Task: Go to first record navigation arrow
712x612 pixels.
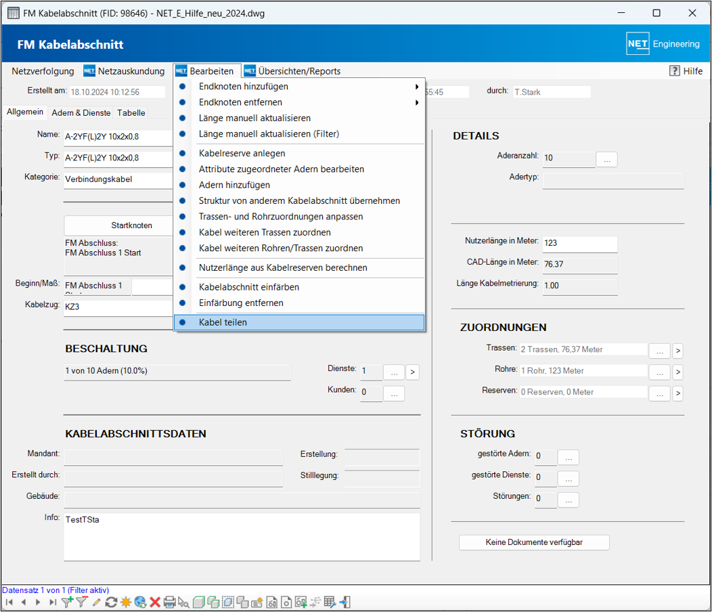Action: [x=9, y=603]
